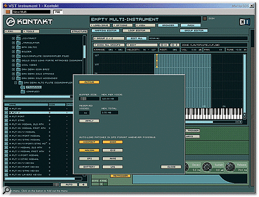Click the vertical zone lock icon button
Screen dimensions: 259x197
(x=174, y=45)
